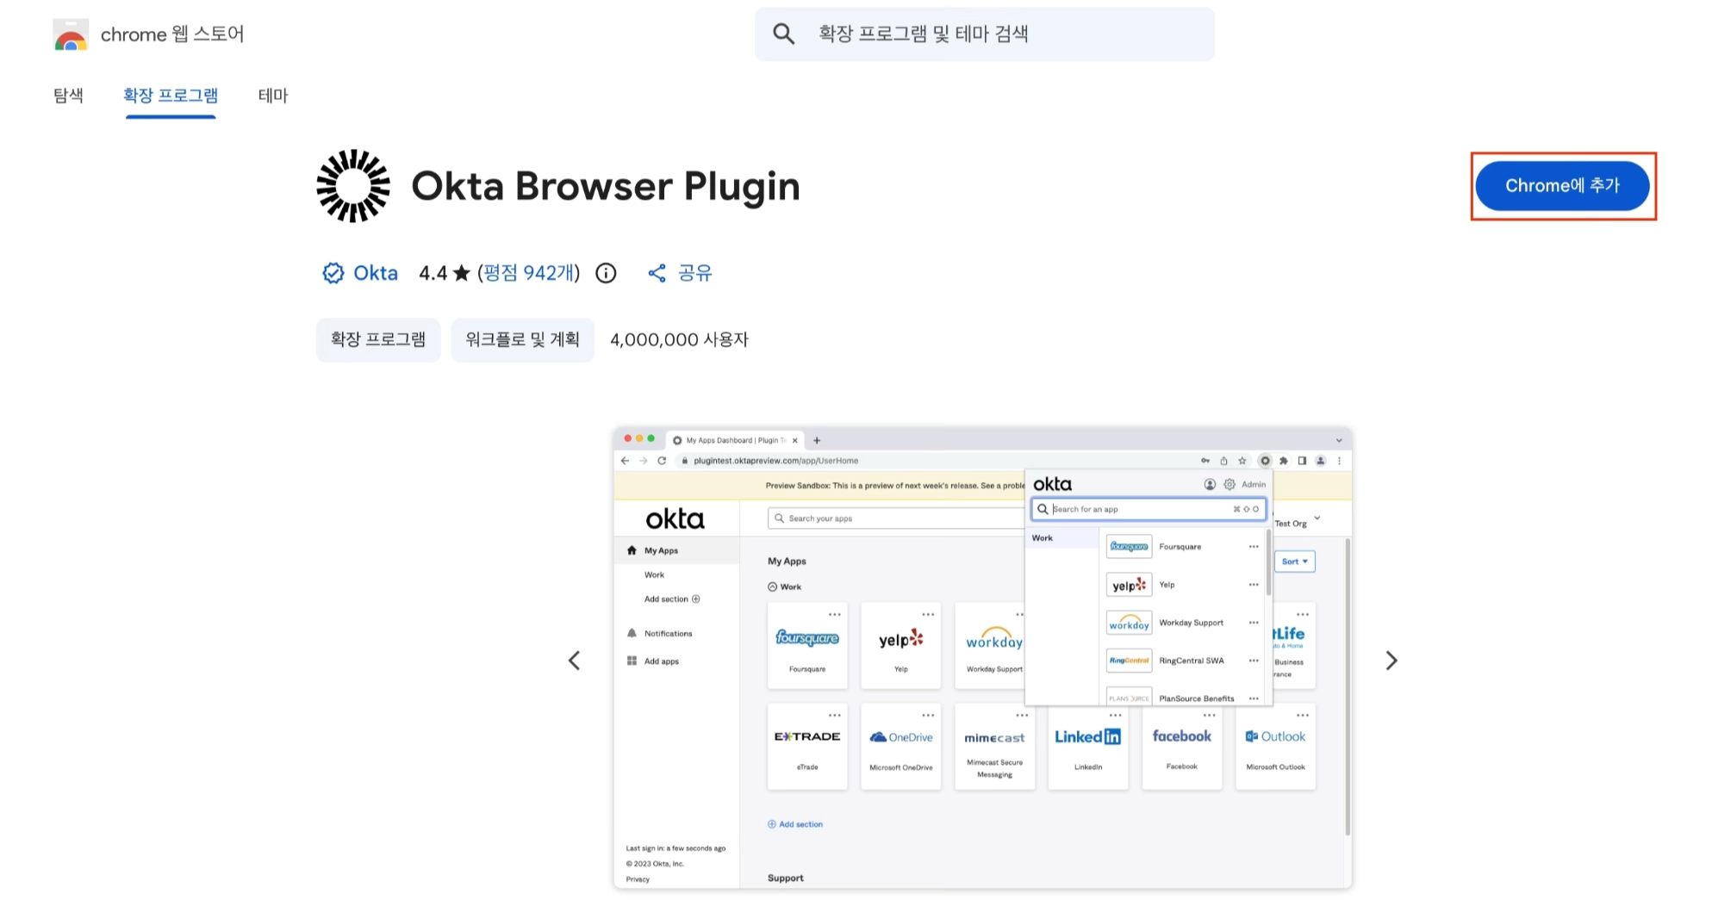This screenshot has width=1712, height=900.
Task: Show the next screenshot with right arrow
Action: 1391,661
